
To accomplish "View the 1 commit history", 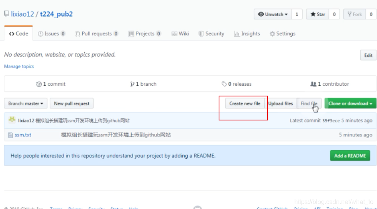I will 51,84.
